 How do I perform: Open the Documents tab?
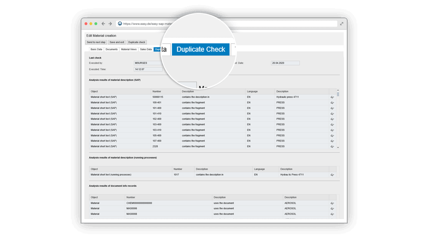[x=112, y=49]
